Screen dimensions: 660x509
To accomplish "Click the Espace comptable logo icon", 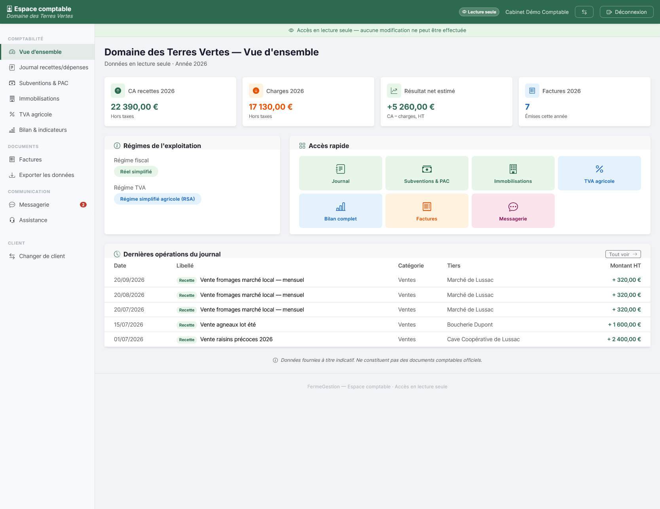I will (x=9, y=9).
